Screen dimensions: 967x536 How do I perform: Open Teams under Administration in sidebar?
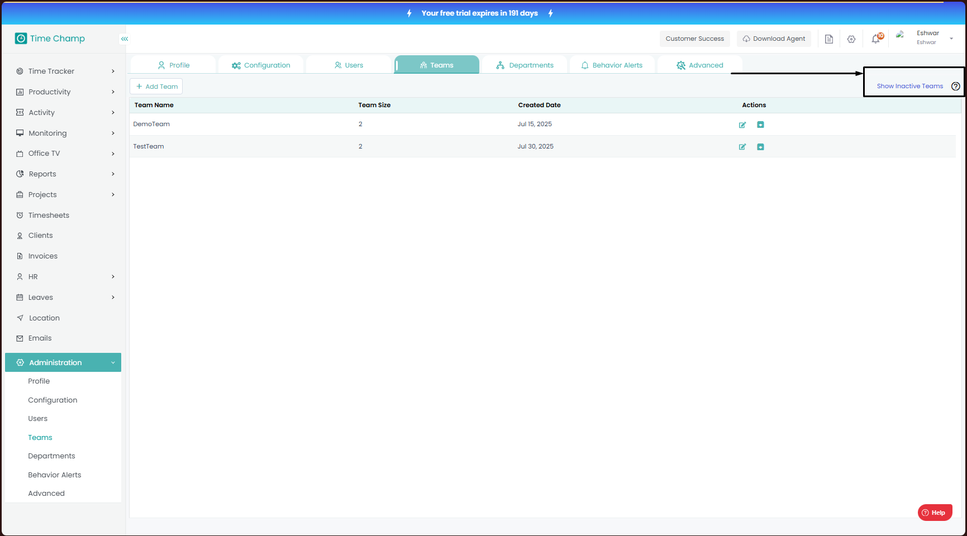coord(40,438)
